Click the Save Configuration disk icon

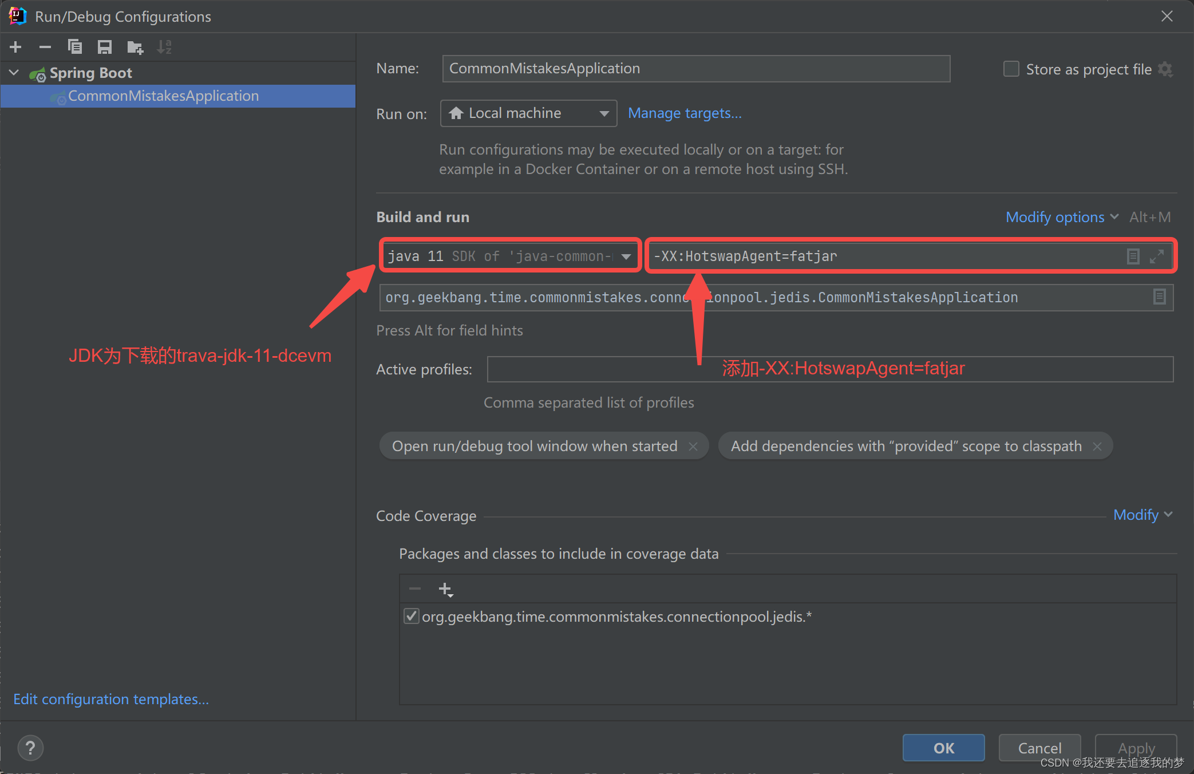coord(104,47)
